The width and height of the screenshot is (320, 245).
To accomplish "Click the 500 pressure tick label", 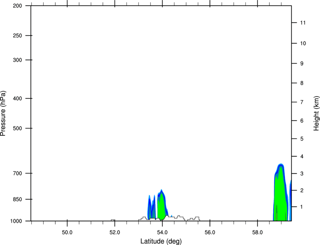I will (17, 128).
